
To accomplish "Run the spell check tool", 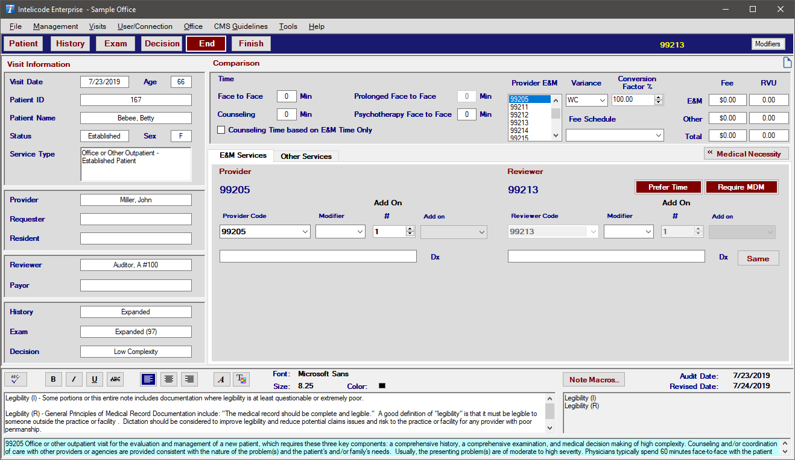I will point(15,379).
